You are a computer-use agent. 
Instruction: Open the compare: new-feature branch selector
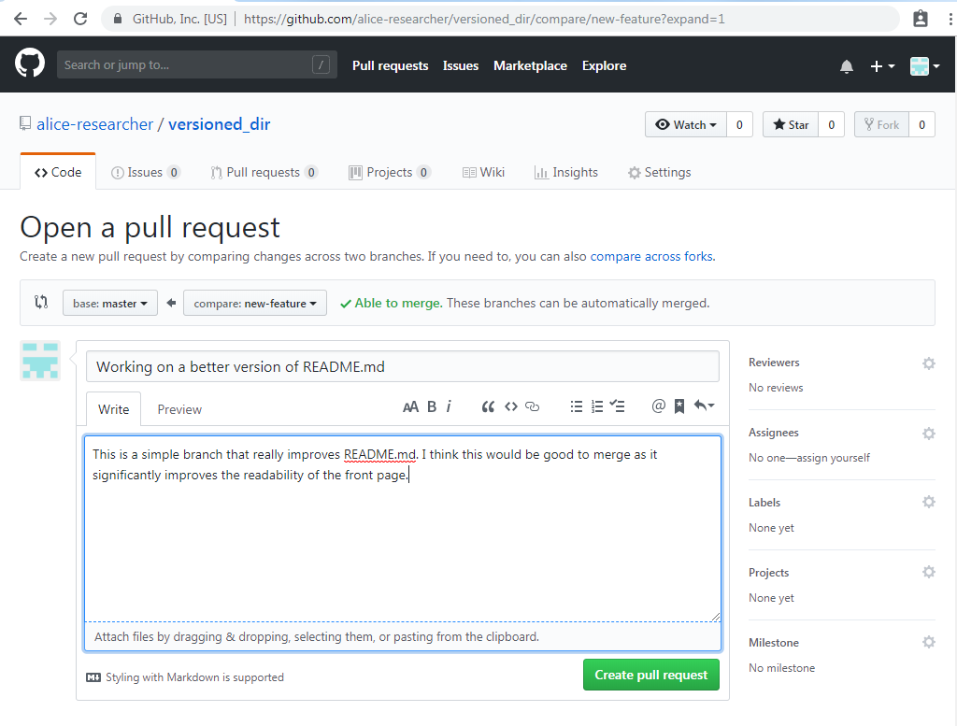click(254, 302)
